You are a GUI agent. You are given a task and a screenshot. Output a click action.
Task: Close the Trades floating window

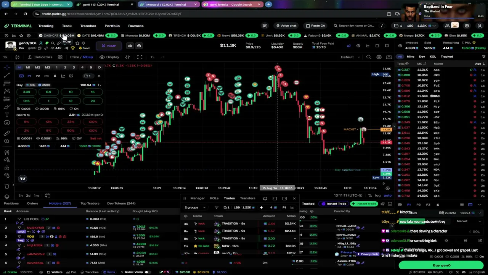click(294, 198)
